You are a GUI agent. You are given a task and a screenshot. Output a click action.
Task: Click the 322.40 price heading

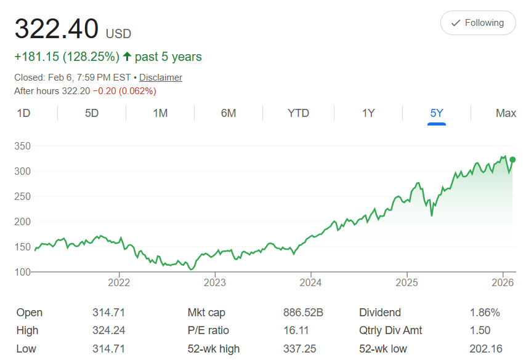tap(57, 28)
